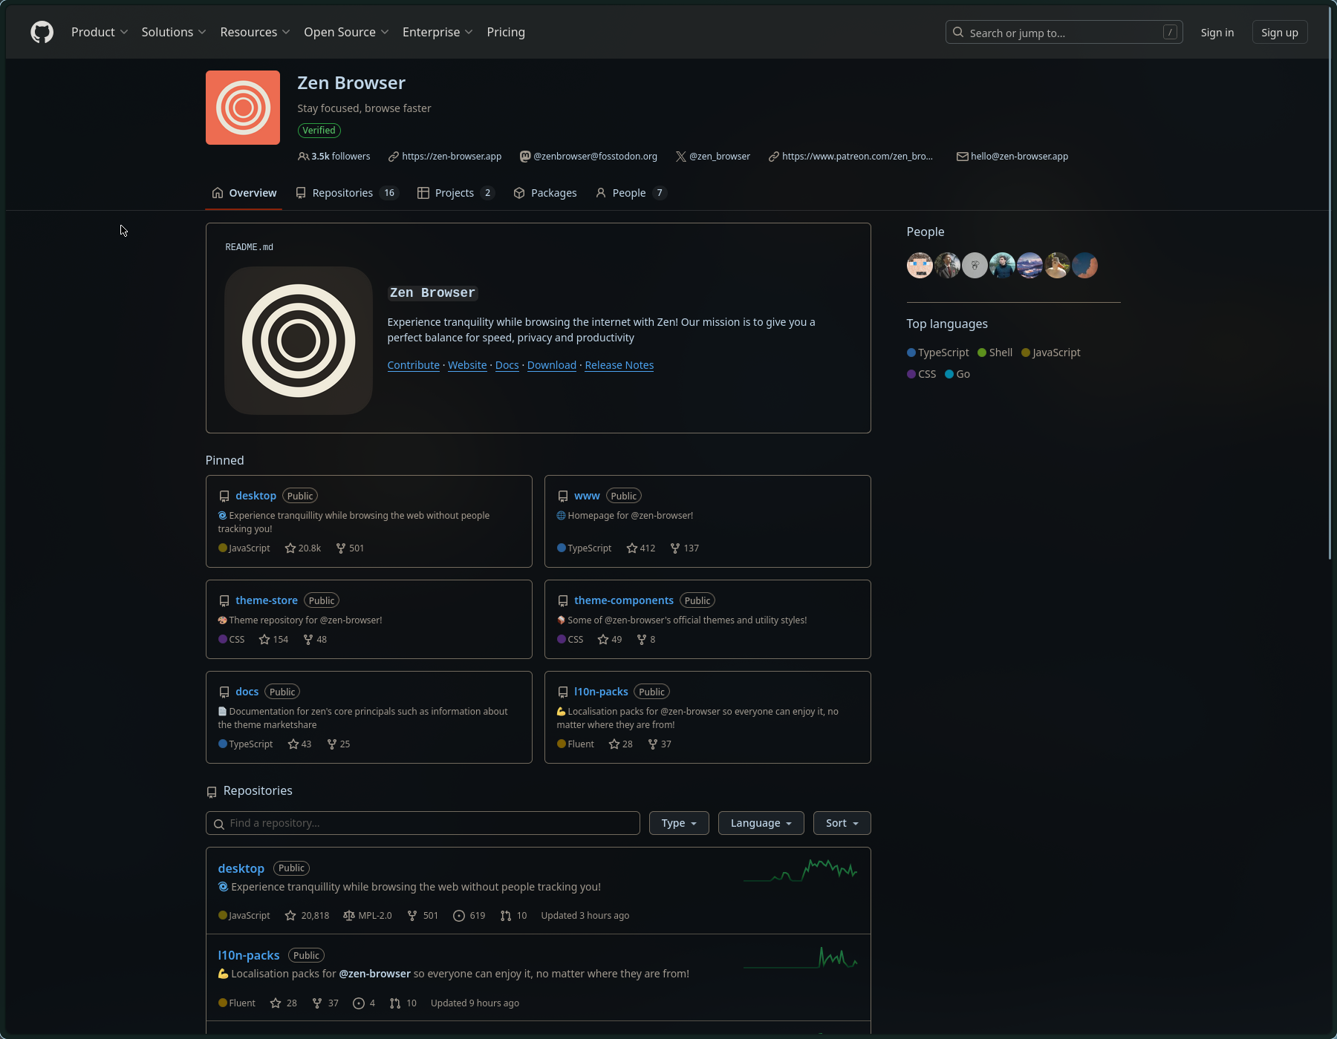View the 3.5k followers list
This screenshot has height=1039, width=1337.
point(334,157)
